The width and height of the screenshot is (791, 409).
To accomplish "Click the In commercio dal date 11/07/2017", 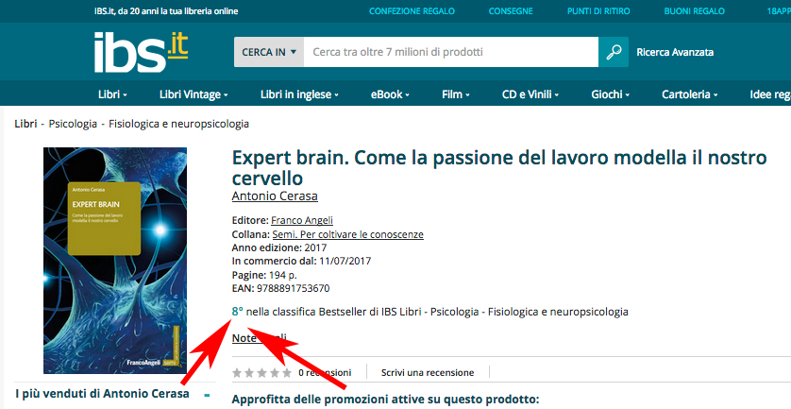I will [344, 262].
